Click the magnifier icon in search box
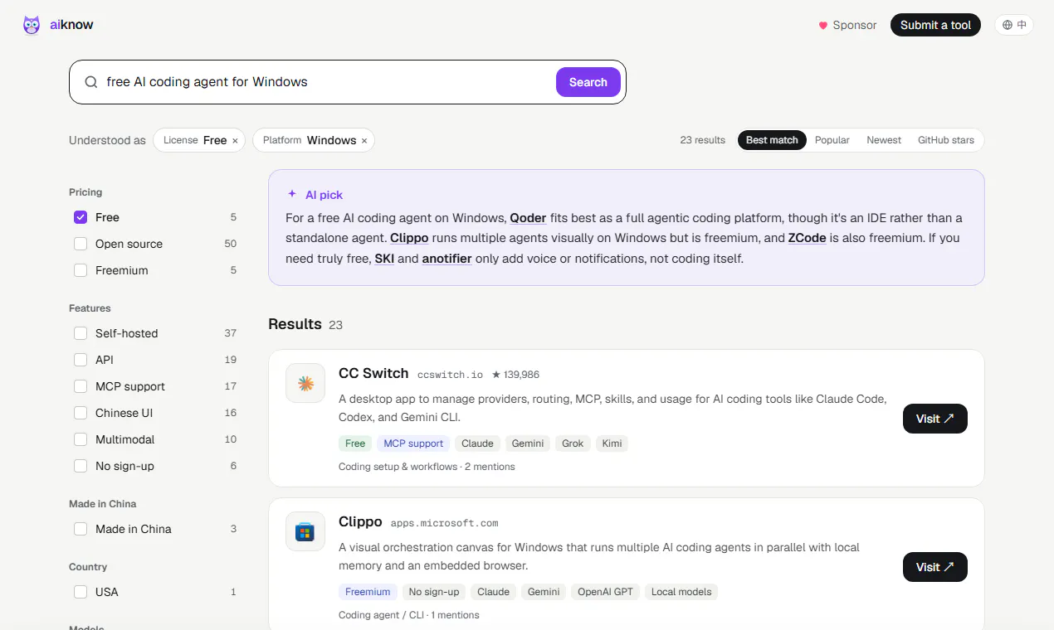 coord(91,82)
